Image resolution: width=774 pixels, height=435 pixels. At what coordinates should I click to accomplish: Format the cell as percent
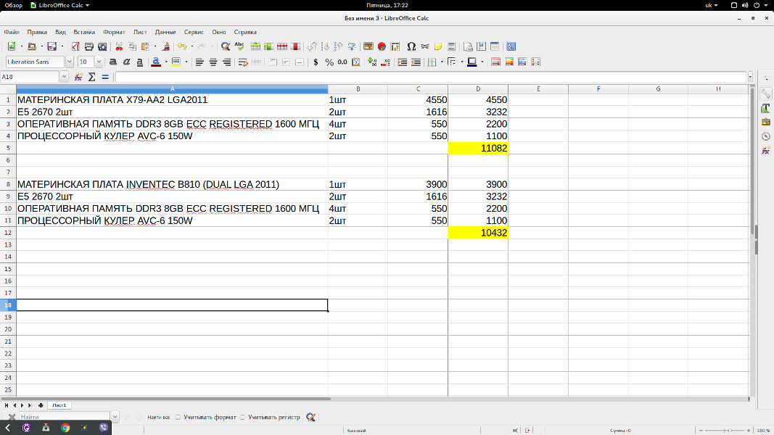click(329, 62)
